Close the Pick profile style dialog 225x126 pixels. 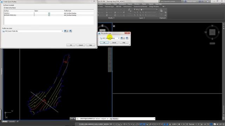127,33
